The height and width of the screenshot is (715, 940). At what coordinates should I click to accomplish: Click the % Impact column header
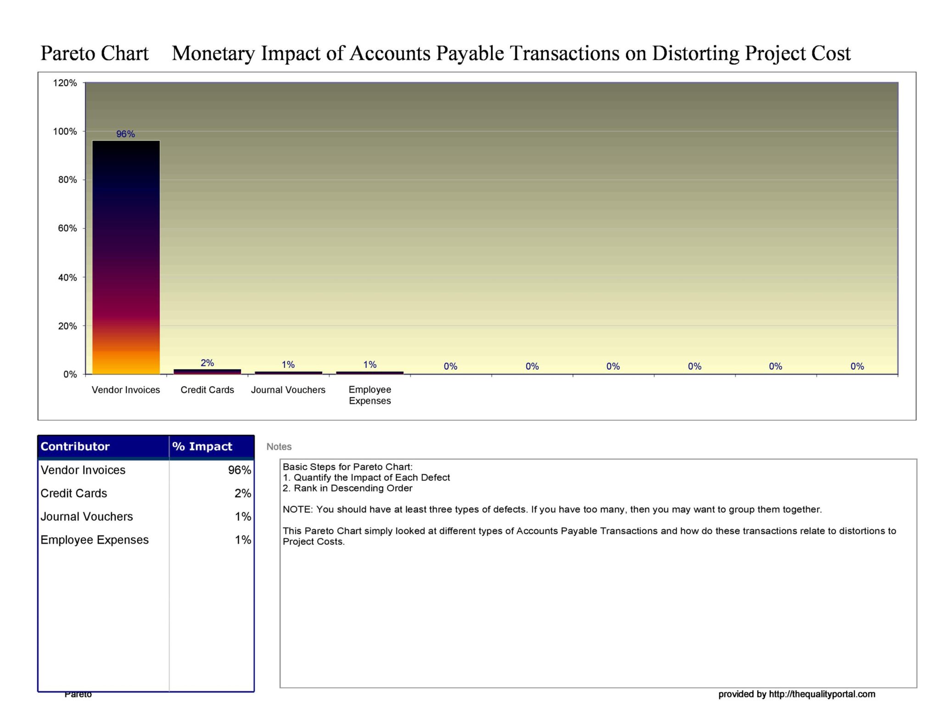(212, 447)
